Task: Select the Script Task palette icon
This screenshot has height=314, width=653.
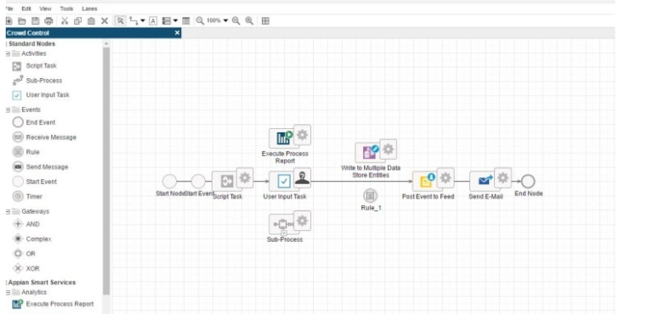Action: pyautogui.click(x=17, y=66)
